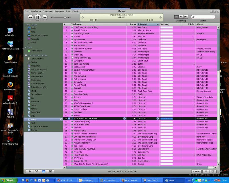Open the Erweitert menu
Image resolution: width=229 pixels, height=183 pixels.
76,11
